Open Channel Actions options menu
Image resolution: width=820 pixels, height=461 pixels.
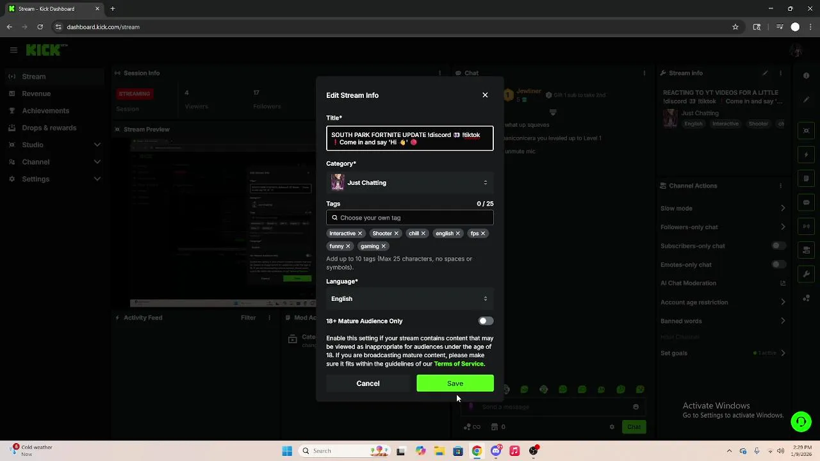pyautogui.click(x=780, y=186)
